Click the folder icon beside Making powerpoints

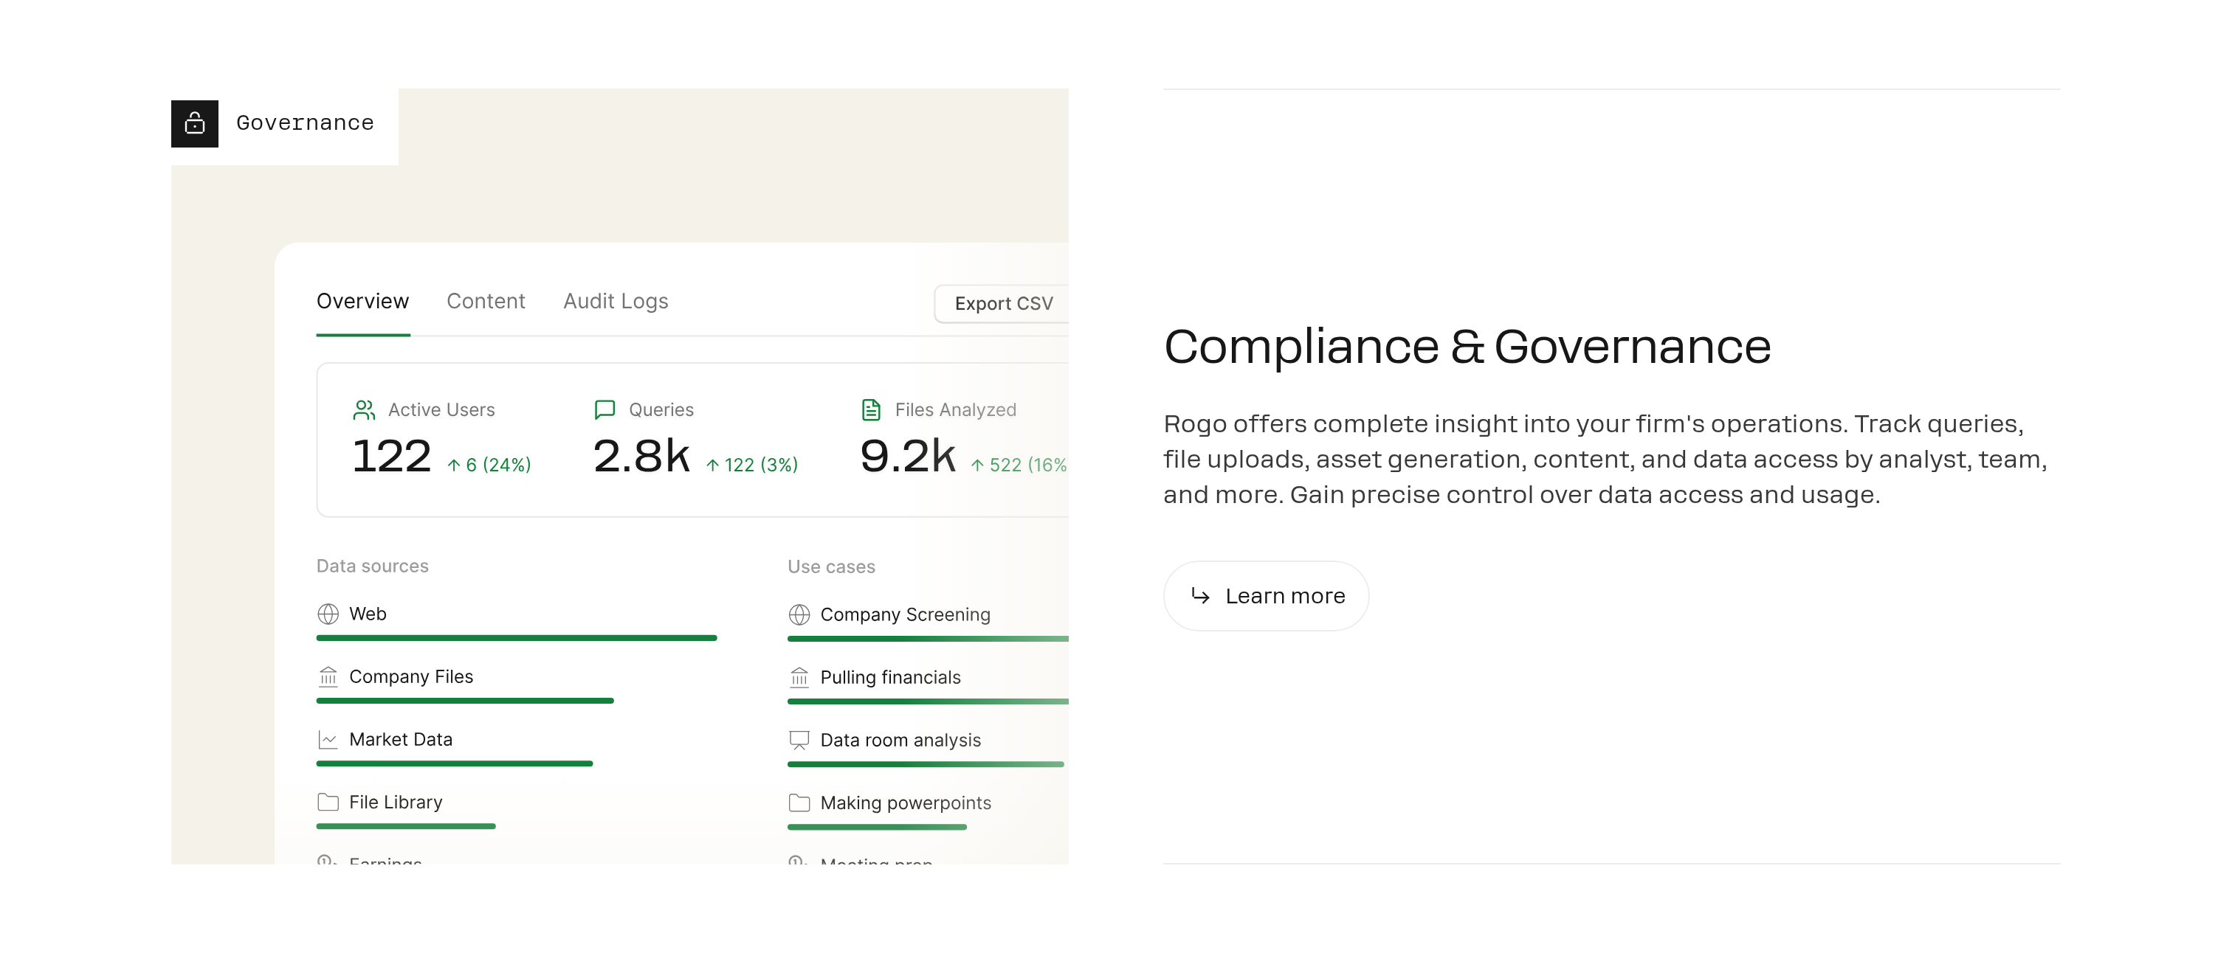(799, 803)
